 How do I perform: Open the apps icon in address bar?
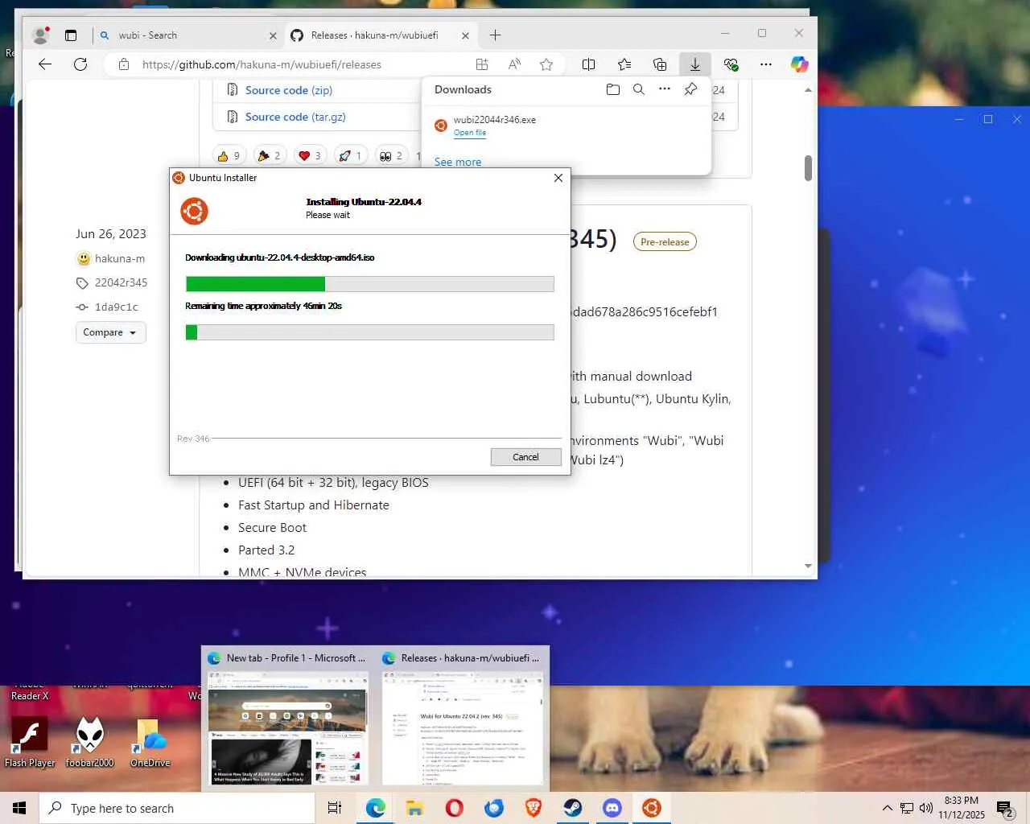point(482,64)
